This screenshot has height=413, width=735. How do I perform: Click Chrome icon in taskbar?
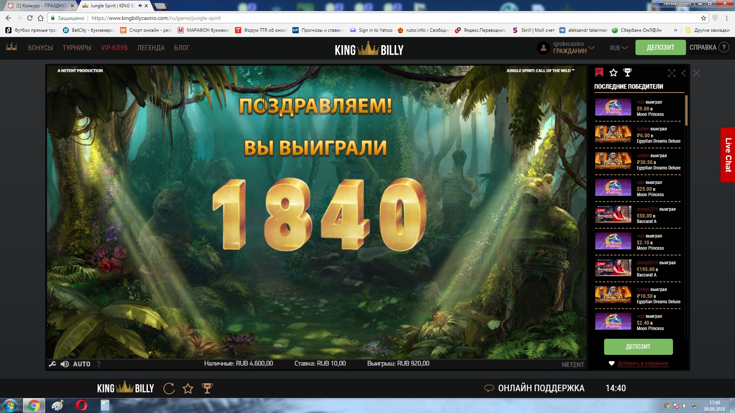pos(34,405)
